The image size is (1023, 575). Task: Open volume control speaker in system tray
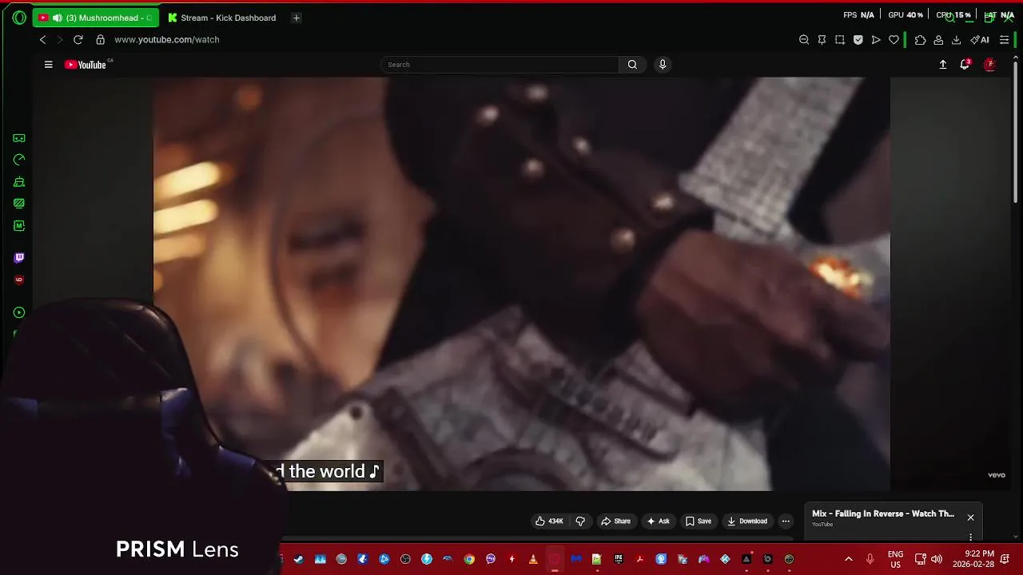click(937, 559)
